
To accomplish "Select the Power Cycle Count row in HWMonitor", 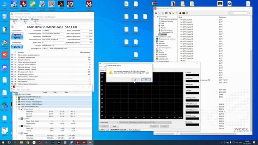I will [x=52, y=121].
